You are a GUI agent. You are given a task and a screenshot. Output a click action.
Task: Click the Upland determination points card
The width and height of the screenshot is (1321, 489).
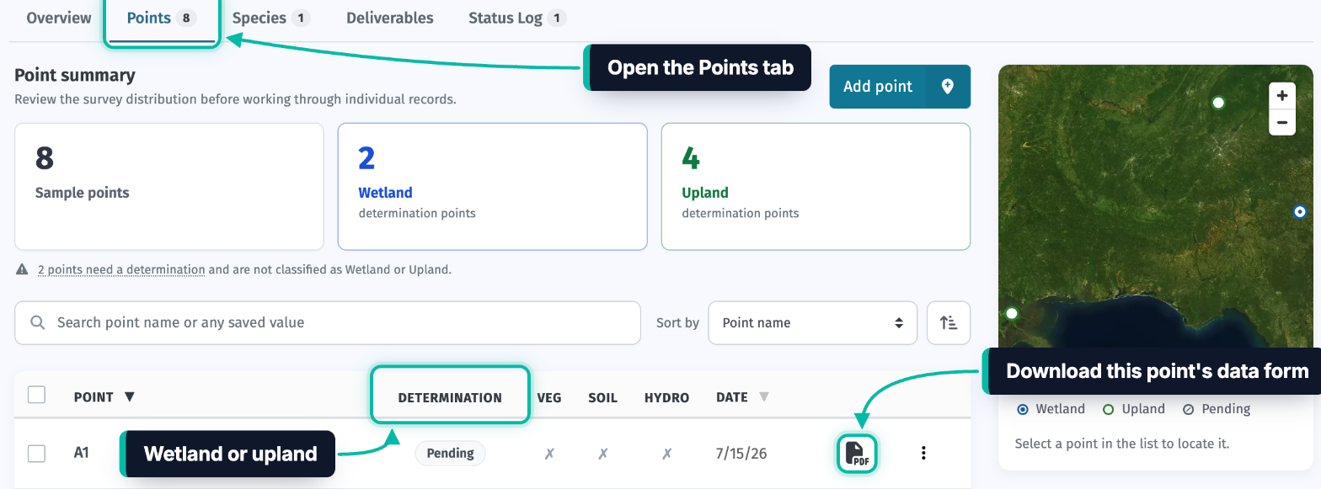[816, 187]
